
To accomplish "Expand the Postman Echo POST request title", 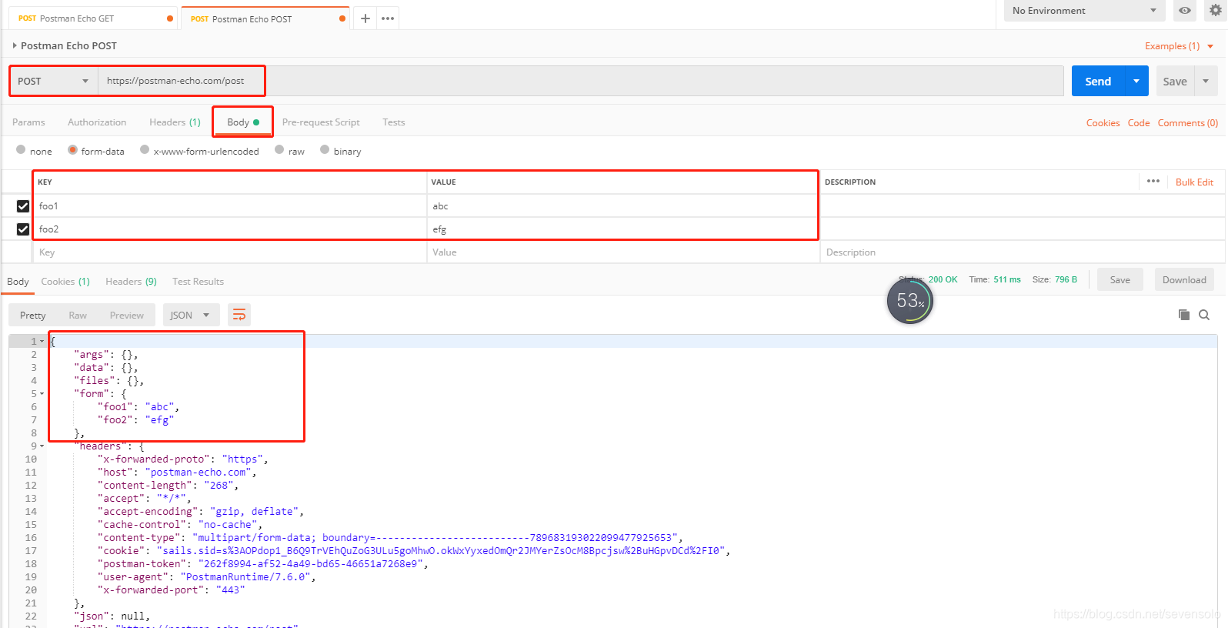I will pos(15,45).
